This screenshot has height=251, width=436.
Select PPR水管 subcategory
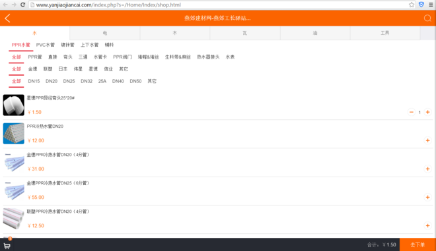point(21,45)
